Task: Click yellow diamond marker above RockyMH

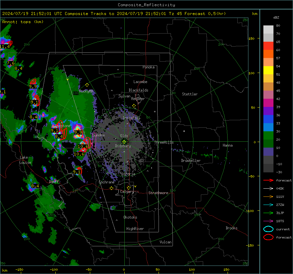Action: (87, 85)
